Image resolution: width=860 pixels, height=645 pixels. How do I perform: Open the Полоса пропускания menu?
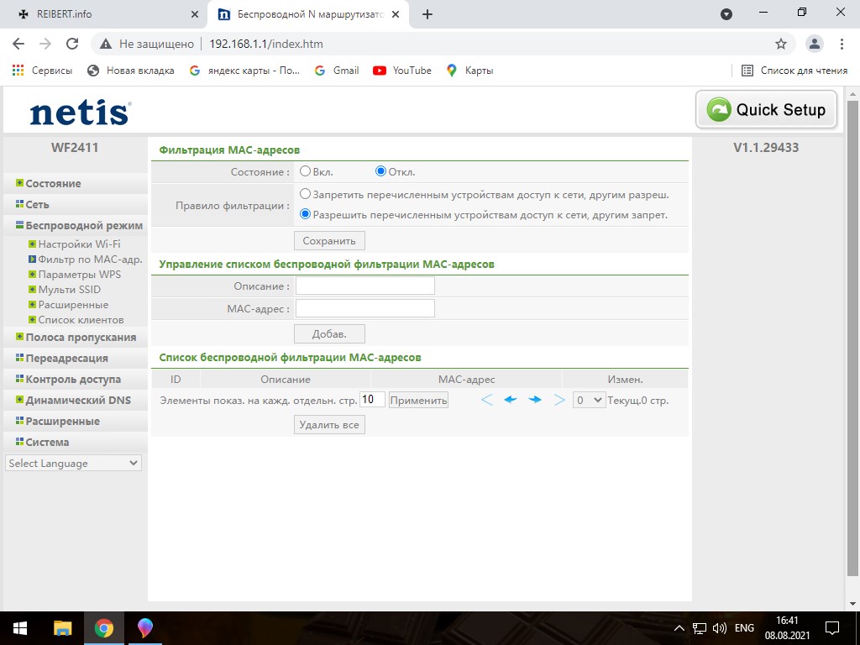(x=76, y=338)
